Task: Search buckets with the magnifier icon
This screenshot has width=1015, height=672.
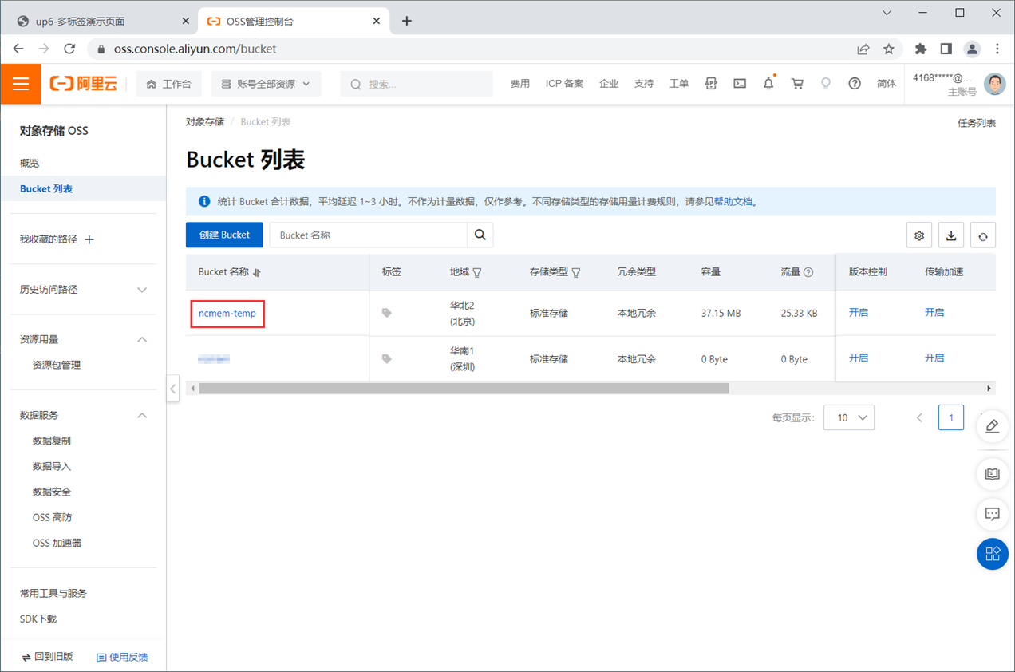Action: click(480, 235)
